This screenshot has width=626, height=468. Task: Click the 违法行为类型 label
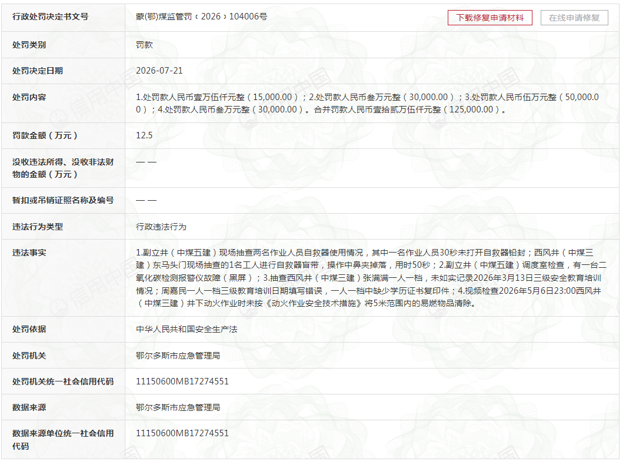[38, 227]
